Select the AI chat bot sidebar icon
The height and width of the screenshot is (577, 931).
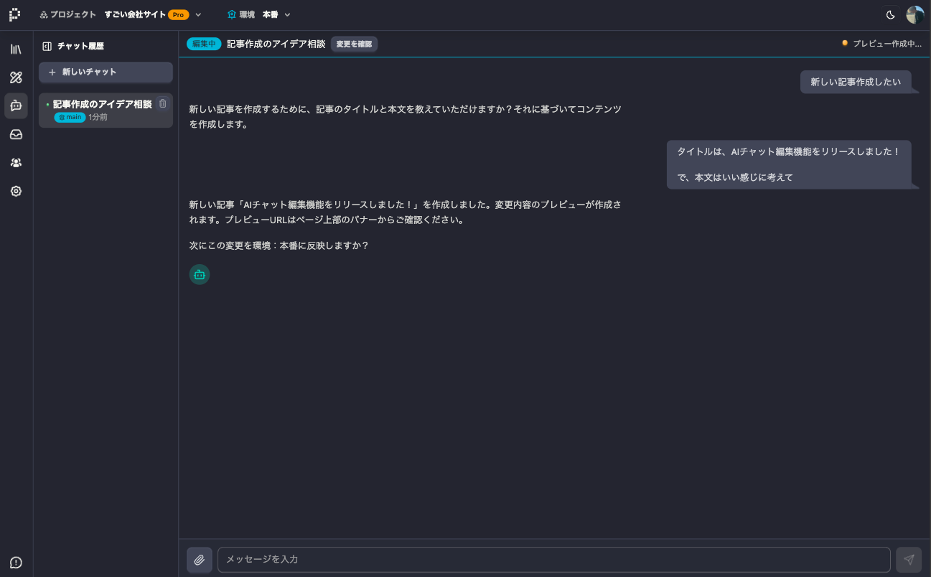16,105
